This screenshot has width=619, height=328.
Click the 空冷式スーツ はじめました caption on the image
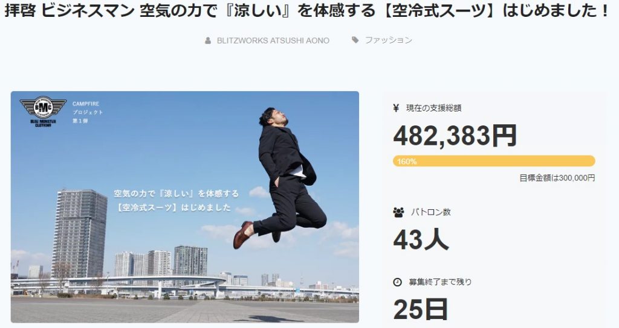(x=177, y=200)
